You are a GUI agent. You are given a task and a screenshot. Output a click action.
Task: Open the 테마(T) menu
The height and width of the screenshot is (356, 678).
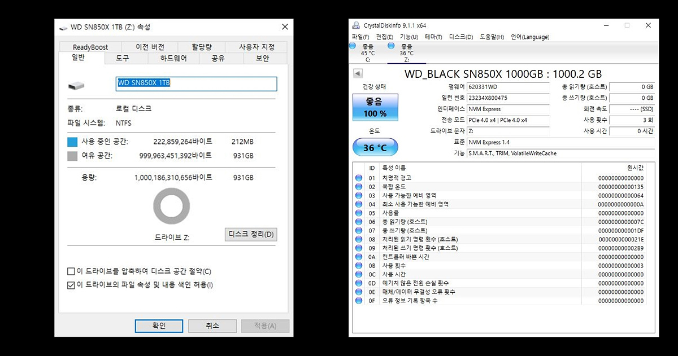click(433, 37)
